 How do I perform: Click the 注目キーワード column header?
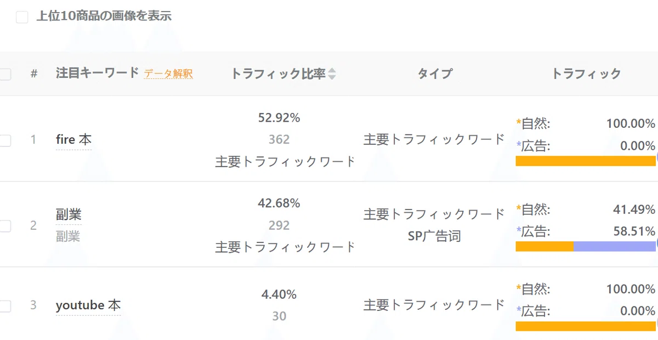tap(98, 73)
